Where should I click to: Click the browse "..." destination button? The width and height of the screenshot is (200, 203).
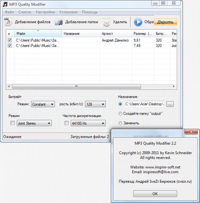pos(170,104)
